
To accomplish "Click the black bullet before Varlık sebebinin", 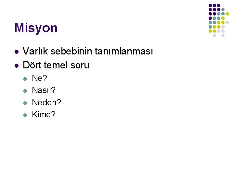I will (x=16, y=52).
